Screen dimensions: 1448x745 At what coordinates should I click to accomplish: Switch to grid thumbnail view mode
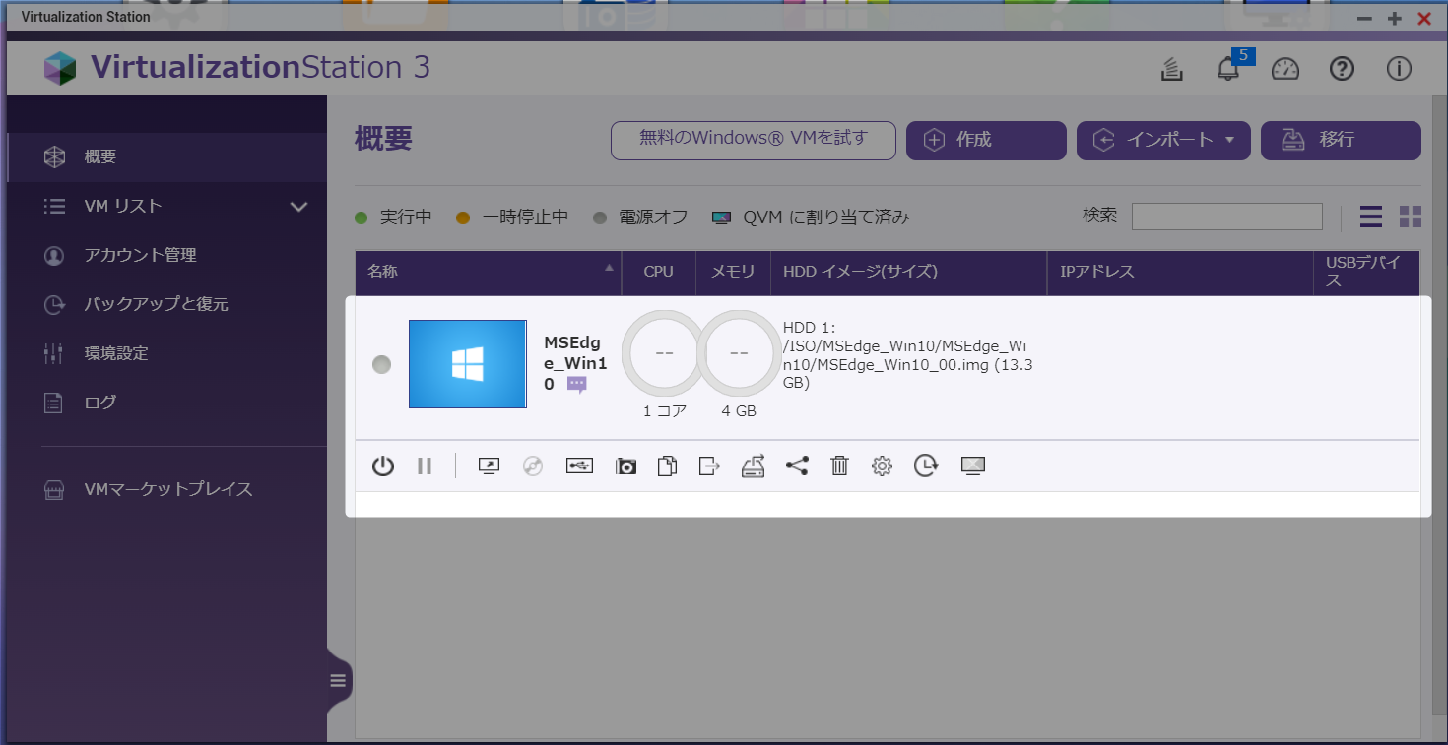click(1411, 217)
